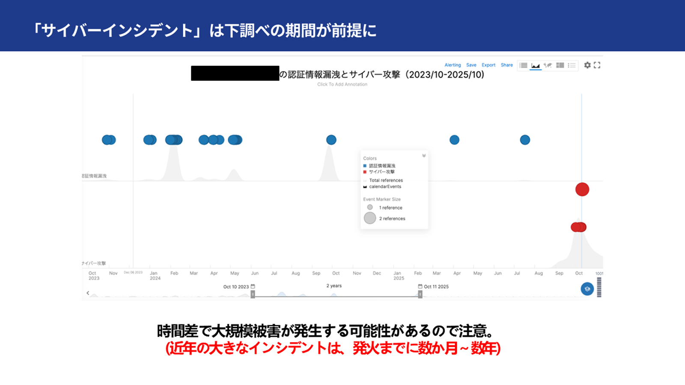Viewport: 685px width, 385px height.
Task: Click the 'Click To Add Annotation' text
Action: click(342, 84)
